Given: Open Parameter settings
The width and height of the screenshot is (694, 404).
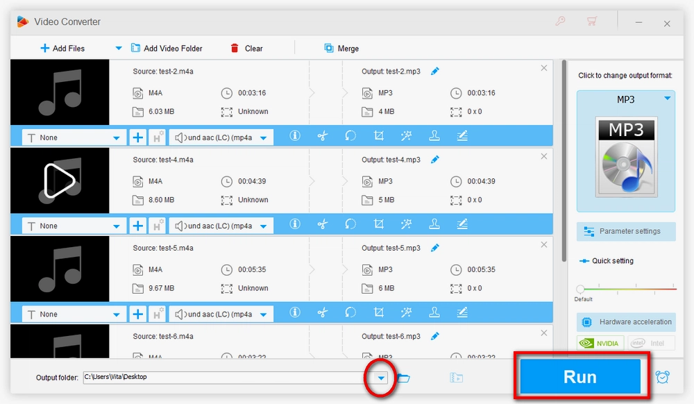Looking at the screenshot, I should click(626, 231).
